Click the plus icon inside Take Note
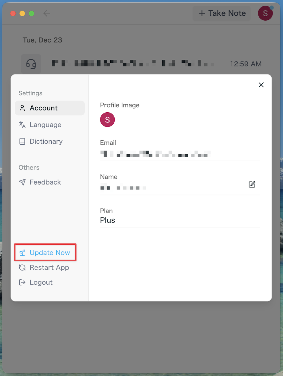The height and width of the screenshot is (376, 283). pyautogui.click(x=202, y=13)
